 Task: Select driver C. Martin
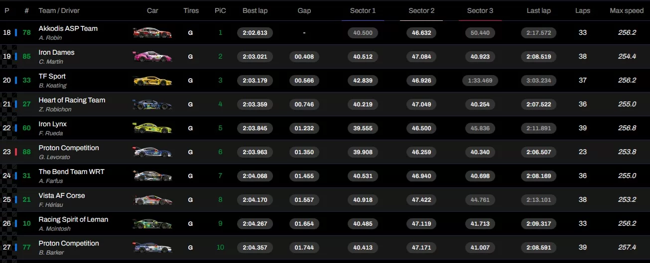[51, 62]
